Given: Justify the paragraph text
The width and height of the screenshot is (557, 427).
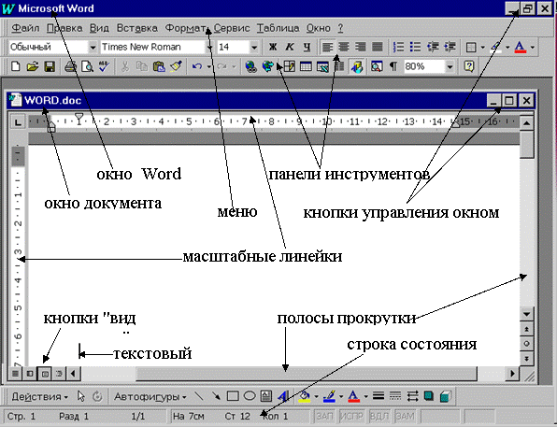Looking at the screenshot, I should [x=377, y=47].
